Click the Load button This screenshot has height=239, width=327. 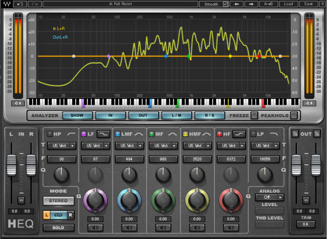[x=288, y=4]
